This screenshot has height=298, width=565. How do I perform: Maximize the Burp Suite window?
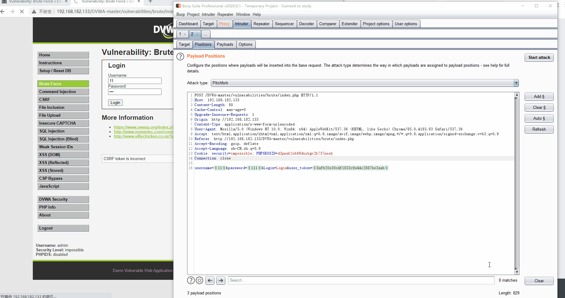(536, 6)
